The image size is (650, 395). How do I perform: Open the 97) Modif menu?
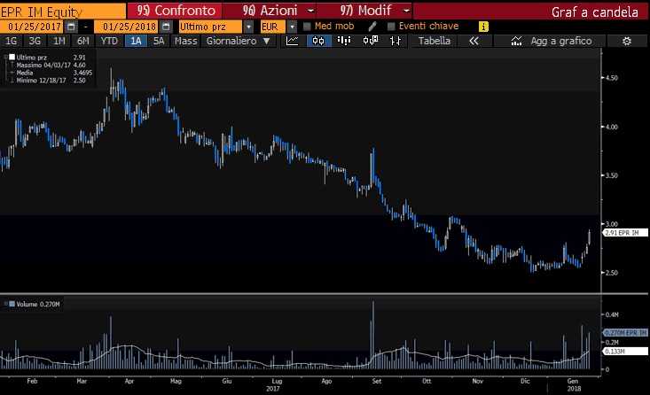[365, 11]
